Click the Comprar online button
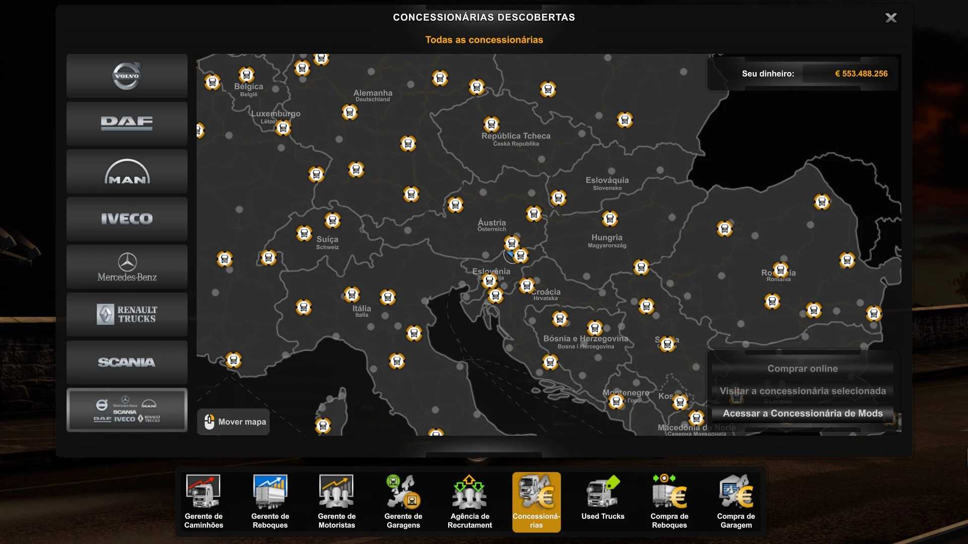This screenshot has width=968, height=544. pyautogui.click(x=802, y=369)
